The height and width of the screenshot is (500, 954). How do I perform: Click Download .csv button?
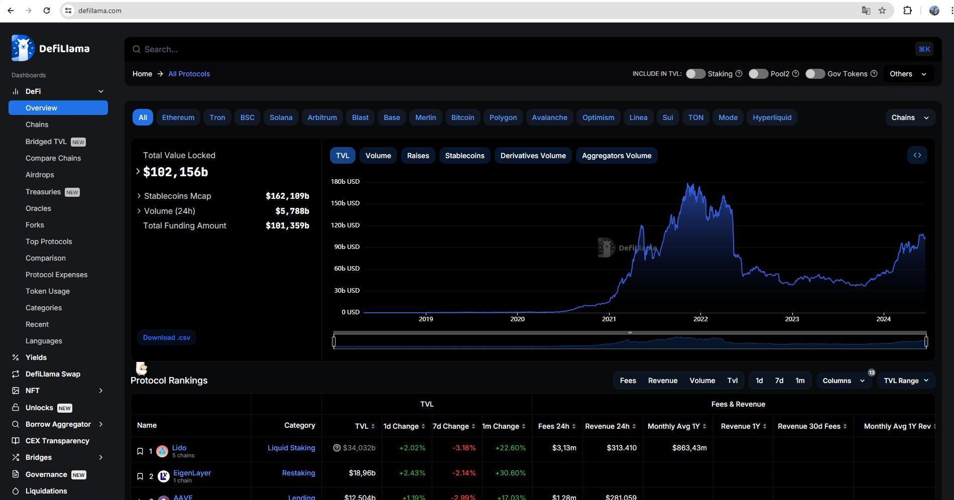tap(166, 337)
